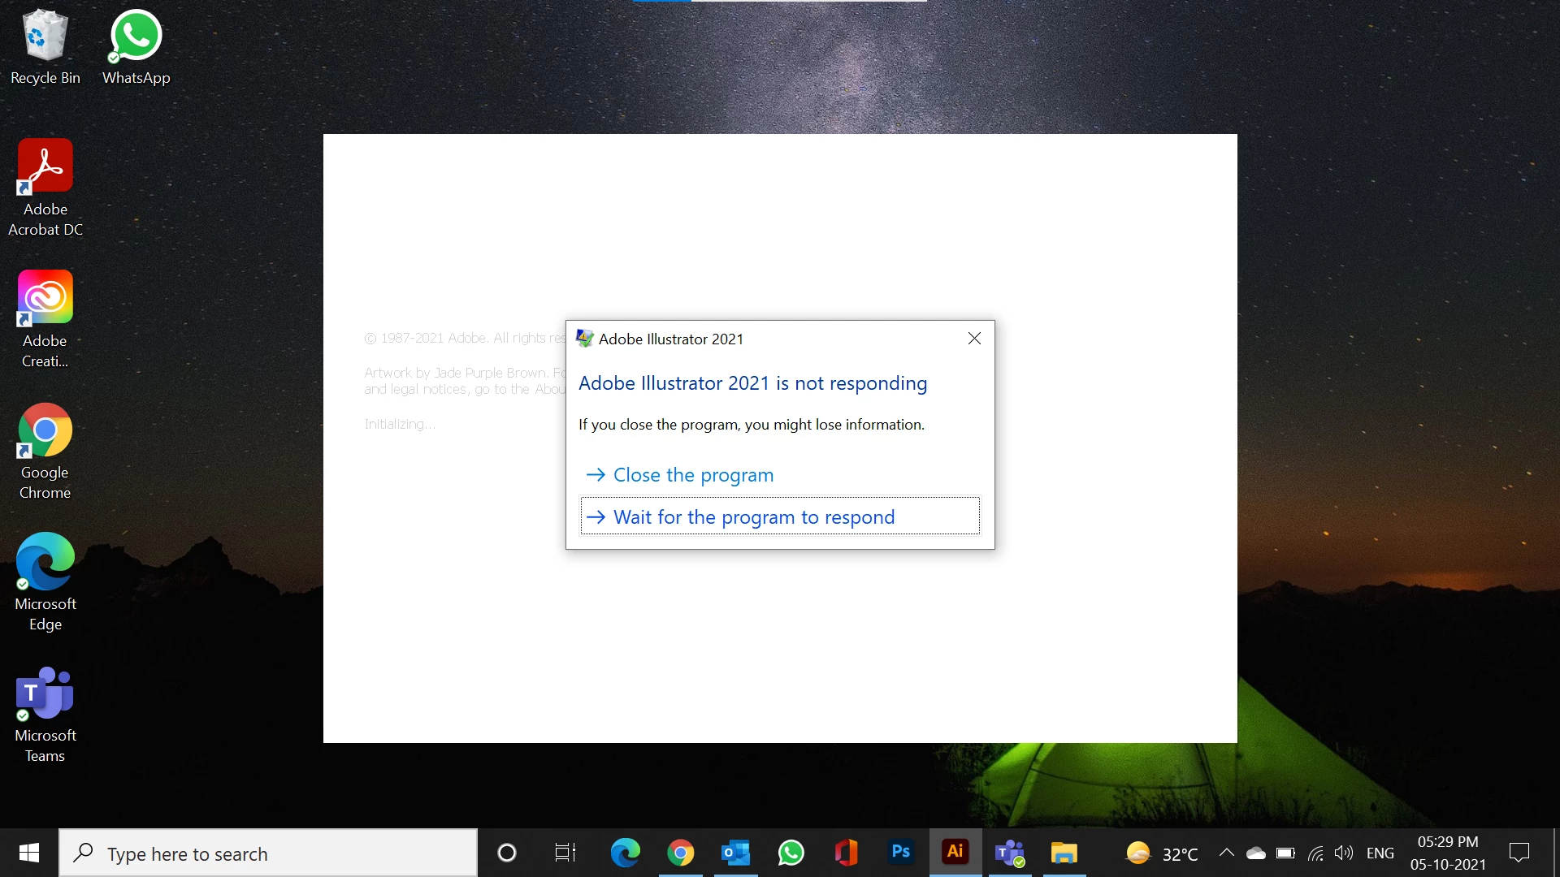Click the Task View button
Image resolution: width=1560 pixels, height=877 pixels.
[565, 853]
